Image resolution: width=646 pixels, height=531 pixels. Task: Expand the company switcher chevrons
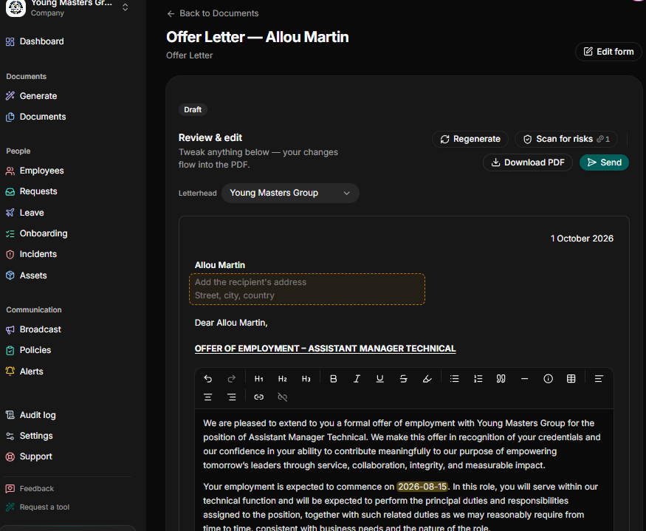tap(126, 7)
